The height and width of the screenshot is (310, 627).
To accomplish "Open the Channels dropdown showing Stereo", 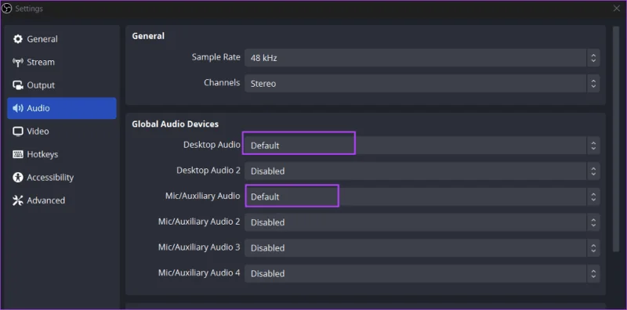I will 422,84.
